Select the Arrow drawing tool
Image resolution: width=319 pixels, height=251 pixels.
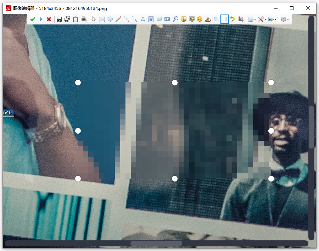coord(134,19)
